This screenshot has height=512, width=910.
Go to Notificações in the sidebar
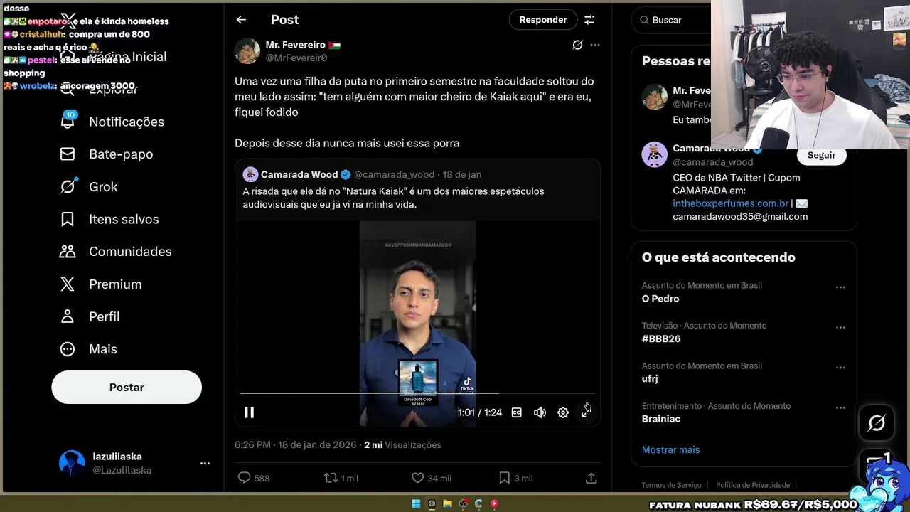(x=126, y=122)
